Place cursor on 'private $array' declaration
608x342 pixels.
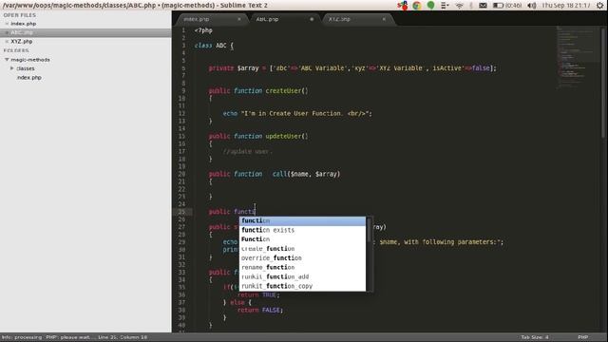click(234, 68)
